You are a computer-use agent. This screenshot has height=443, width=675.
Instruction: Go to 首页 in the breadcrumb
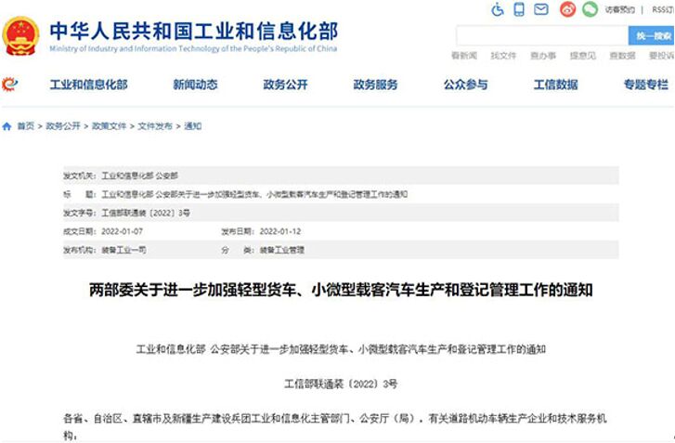click(25, 126)
